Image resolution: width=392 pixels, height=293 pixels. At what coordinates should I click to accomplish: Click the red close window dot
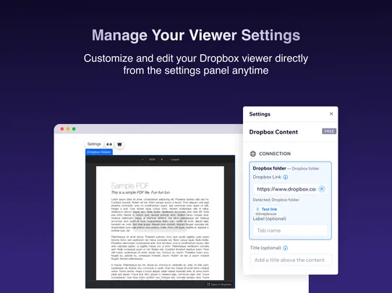(62, 129)
